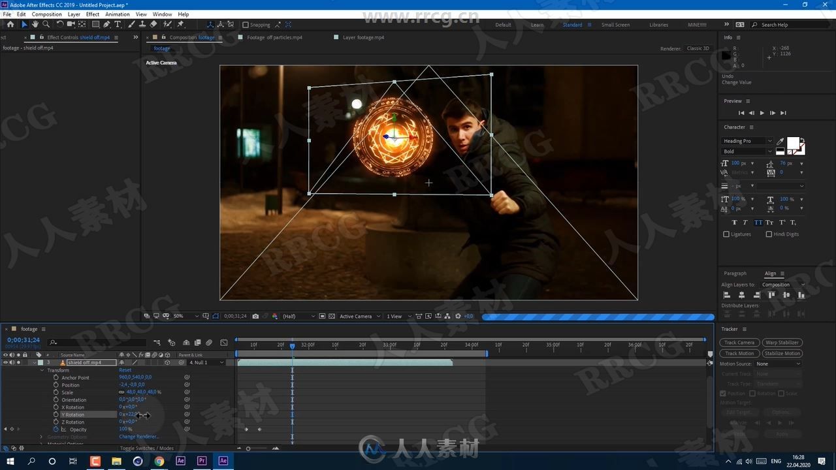
Task: Enable the Ligatures checkbox
Action: click(726, 234)
